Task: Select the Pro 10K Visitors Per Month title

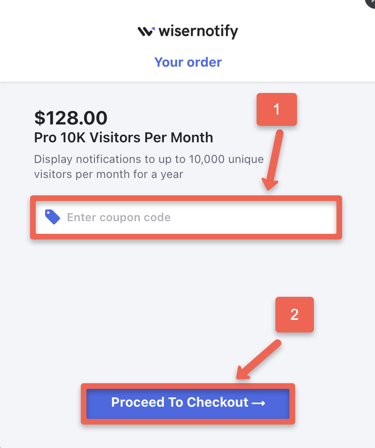Action: click(x=123, y=138)
